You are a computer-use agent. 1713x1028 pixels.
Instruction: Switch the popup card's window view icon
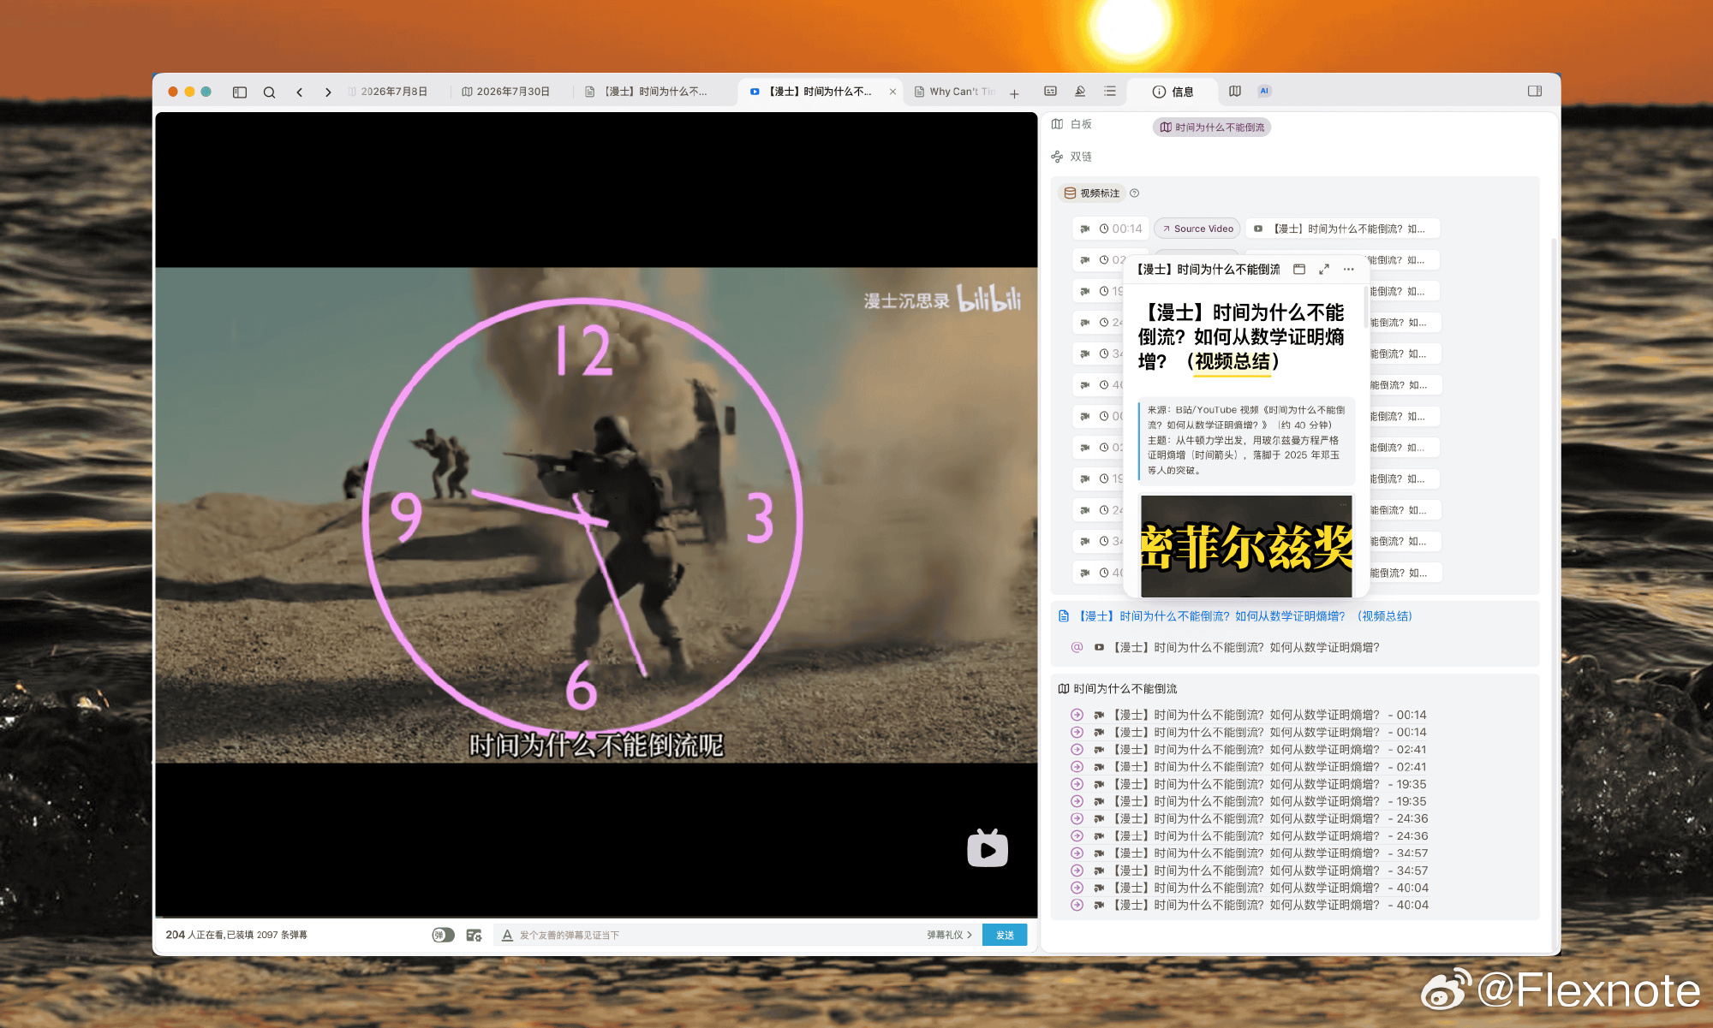click(x=1299, y=269)
